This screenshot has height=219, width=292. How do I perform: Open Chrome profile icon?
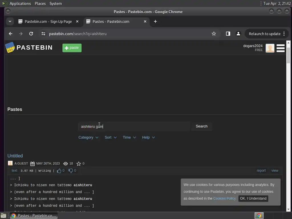point(238,34)
